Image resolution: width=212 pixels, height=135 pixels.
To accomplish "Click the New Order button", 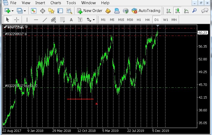I will pyautogui.click(x=89, y=11).
